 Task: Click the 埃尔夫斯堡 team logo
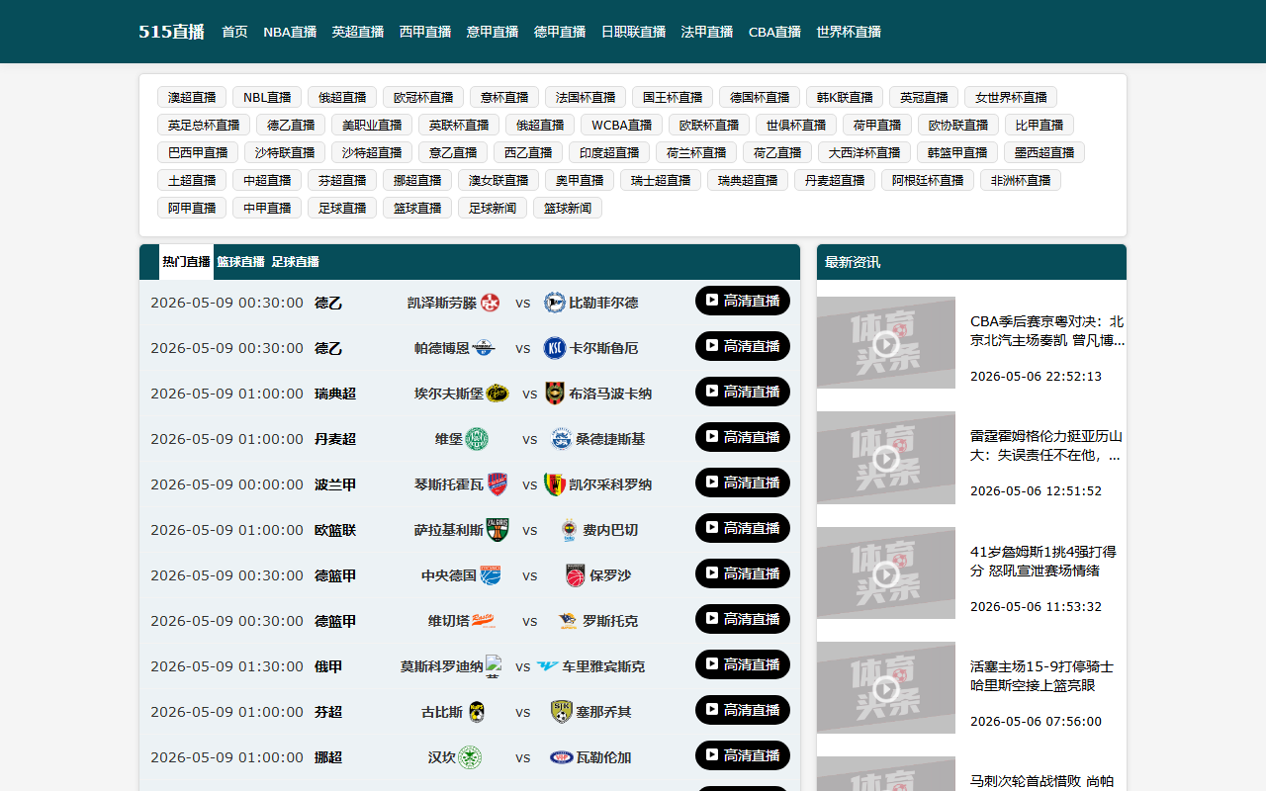pos(497,394)
